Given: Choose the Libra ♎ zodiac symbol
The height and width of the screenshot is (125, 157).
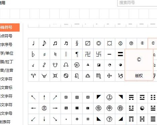Looking at the screenshot, I should pos(88,76).
